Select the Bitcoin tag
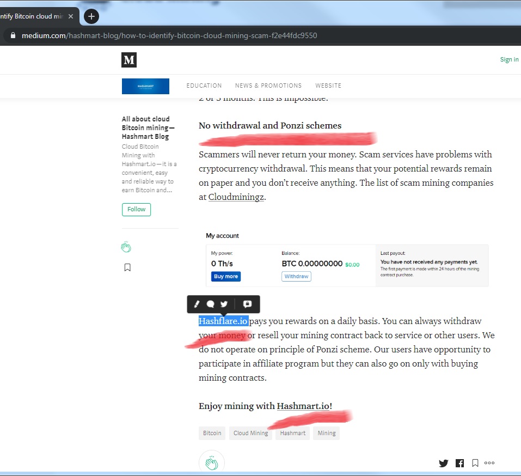 point(212,433)
